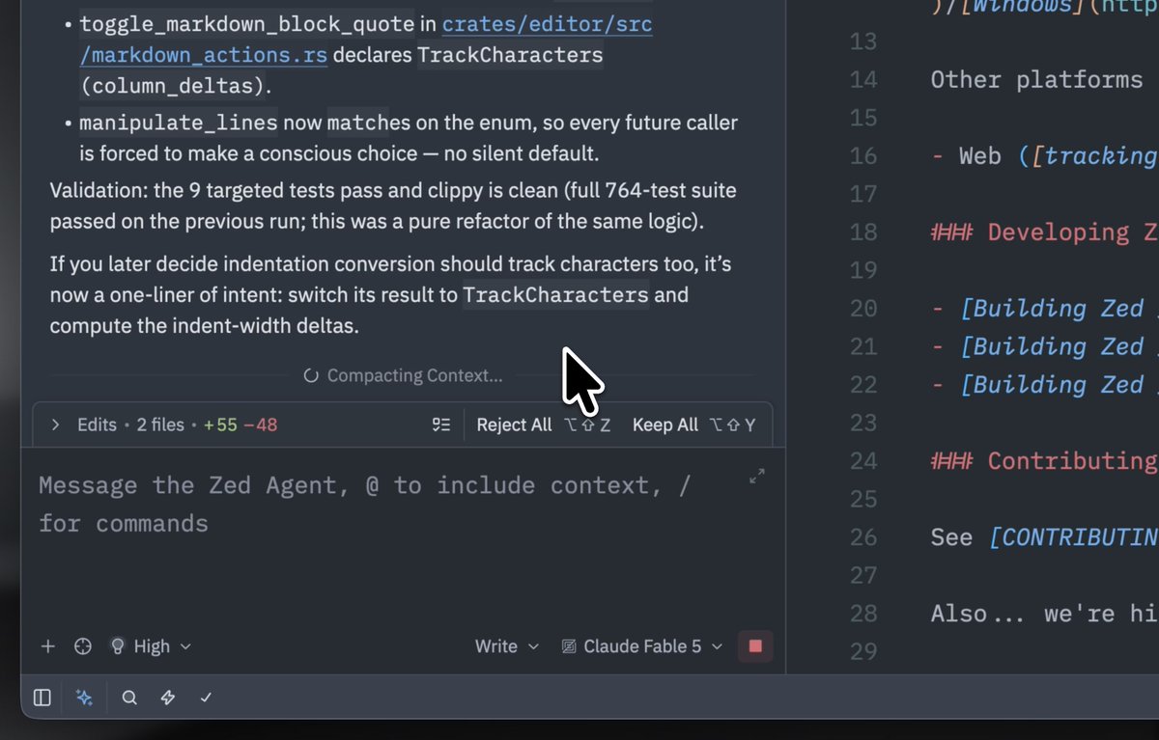1159x740 pixels.
Task: Click the crosshair follow-agent icon
Action: pyautogui.click(x=83, y=646)
